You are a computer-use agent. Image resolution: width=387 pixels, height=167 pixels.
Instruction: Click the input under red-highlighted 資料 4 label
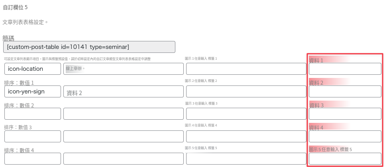tap(345, 136)
